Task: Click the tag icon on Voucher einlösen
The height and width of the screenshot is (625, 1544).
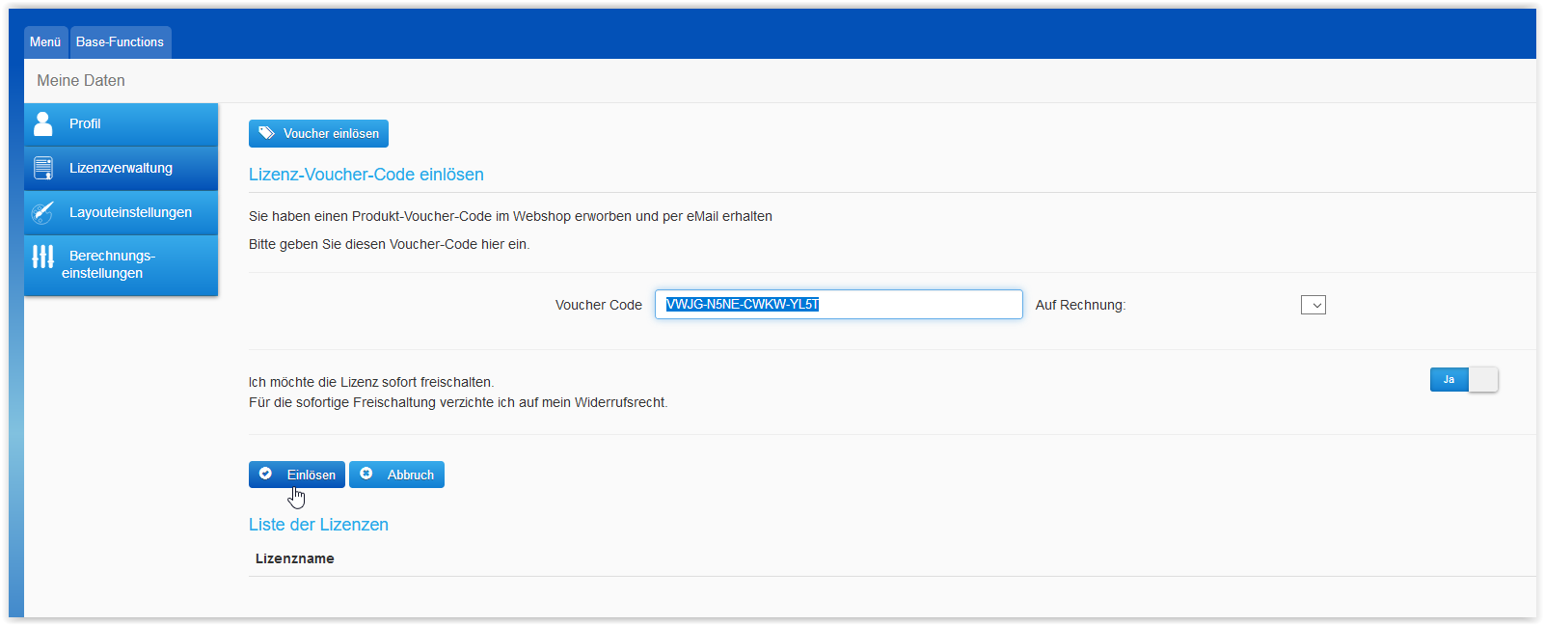Action: tap(266, 133)
